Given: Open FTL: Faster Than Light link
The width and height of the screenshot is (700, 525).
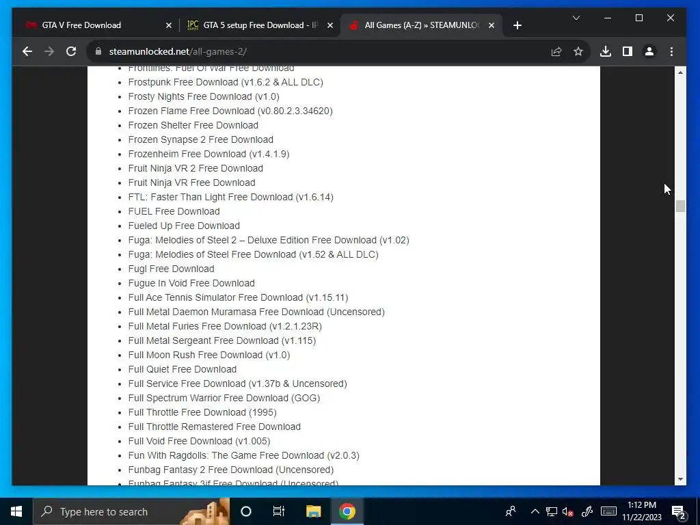Looking at the screenshot, I should pyautogui.click(x=231, y=197).
